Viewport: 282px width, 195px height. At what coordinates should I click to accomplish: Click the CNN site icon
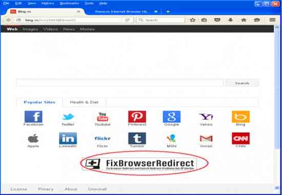240,138
